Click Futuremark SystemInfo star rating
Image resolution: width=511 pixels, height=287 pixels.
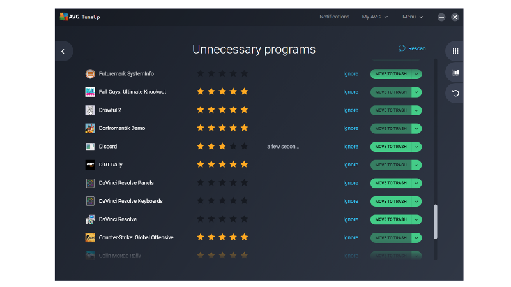click(222, 73)
